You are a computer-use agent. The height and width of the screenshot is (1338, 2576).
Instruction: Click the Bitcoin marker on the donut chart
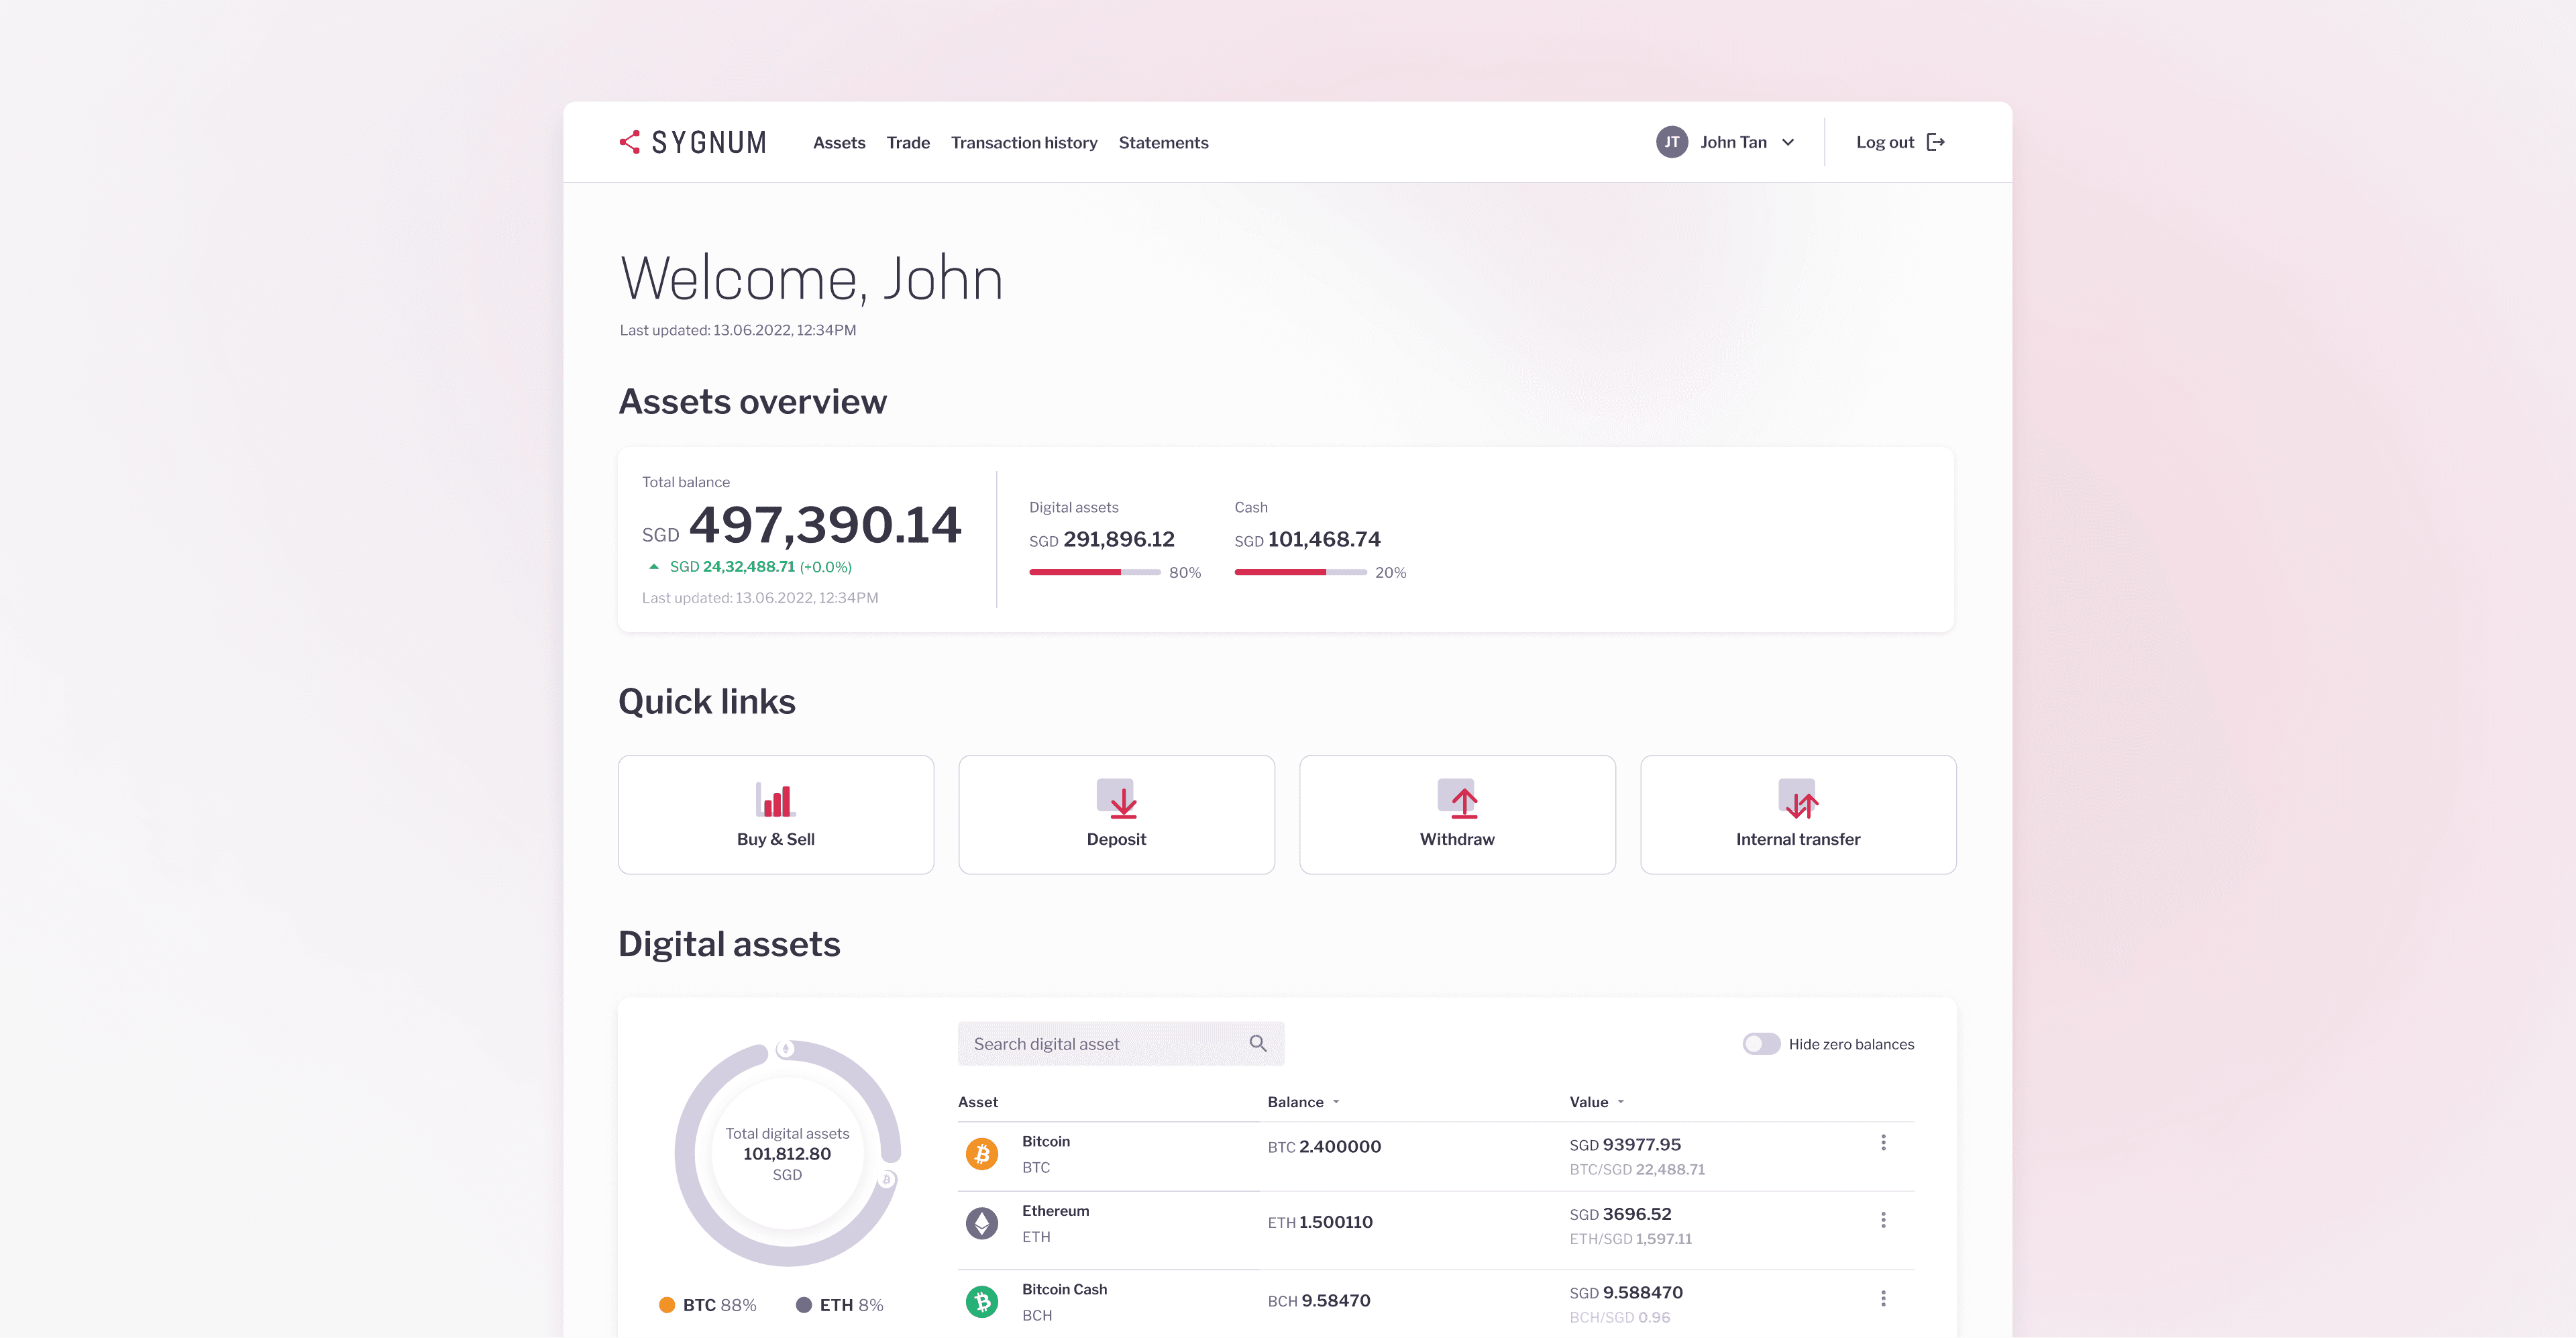[886, 1180]
